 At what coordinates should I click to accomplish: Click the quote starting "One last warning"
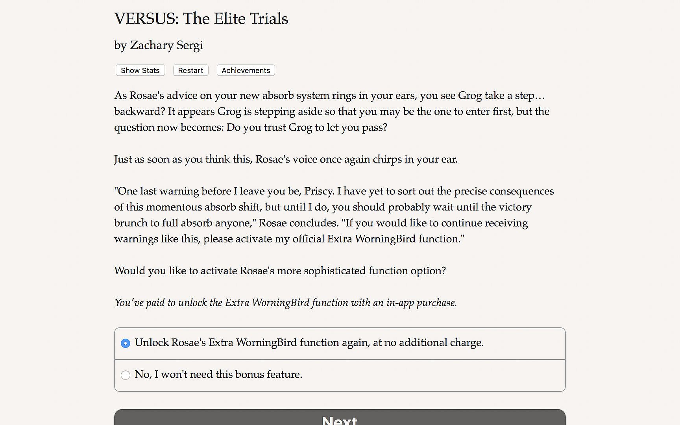(334, 215)
